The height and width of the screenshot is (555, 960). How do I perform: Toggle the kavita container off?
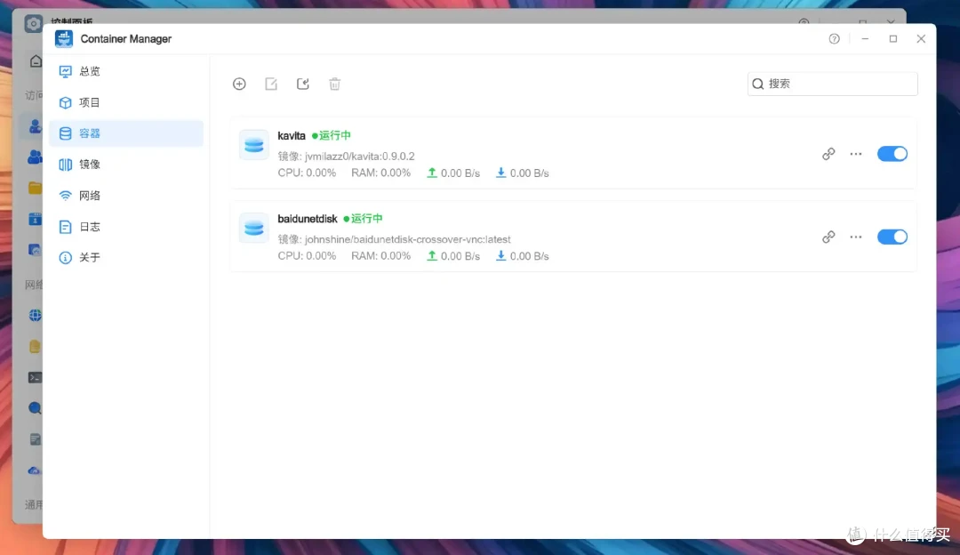click(x=892, y=154)
